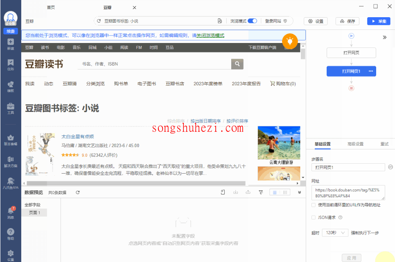
Task: Select 页面 1 in the field list
Action: tap(34, 212)
